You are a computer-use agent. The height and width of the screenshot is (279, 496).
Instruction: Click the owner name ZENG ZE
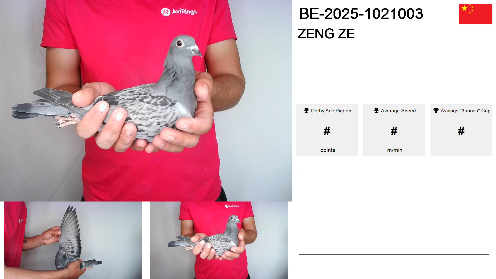(326, 34)
